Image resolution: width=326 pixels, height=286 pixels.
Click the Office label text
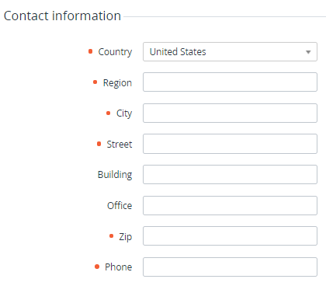(x=120, y=206)
